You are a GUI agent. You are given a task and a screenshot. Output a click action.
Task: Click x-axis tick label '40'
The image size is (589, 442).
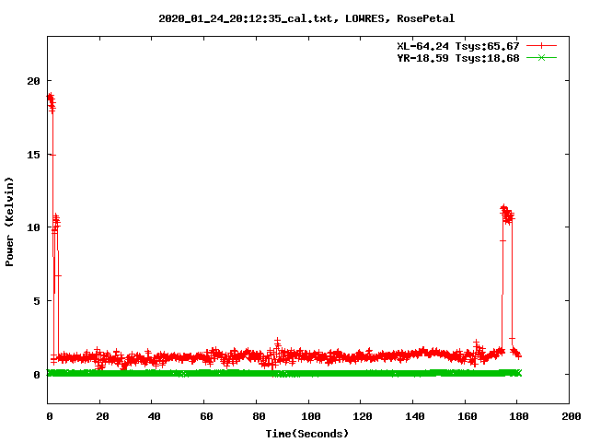(154, 416)
